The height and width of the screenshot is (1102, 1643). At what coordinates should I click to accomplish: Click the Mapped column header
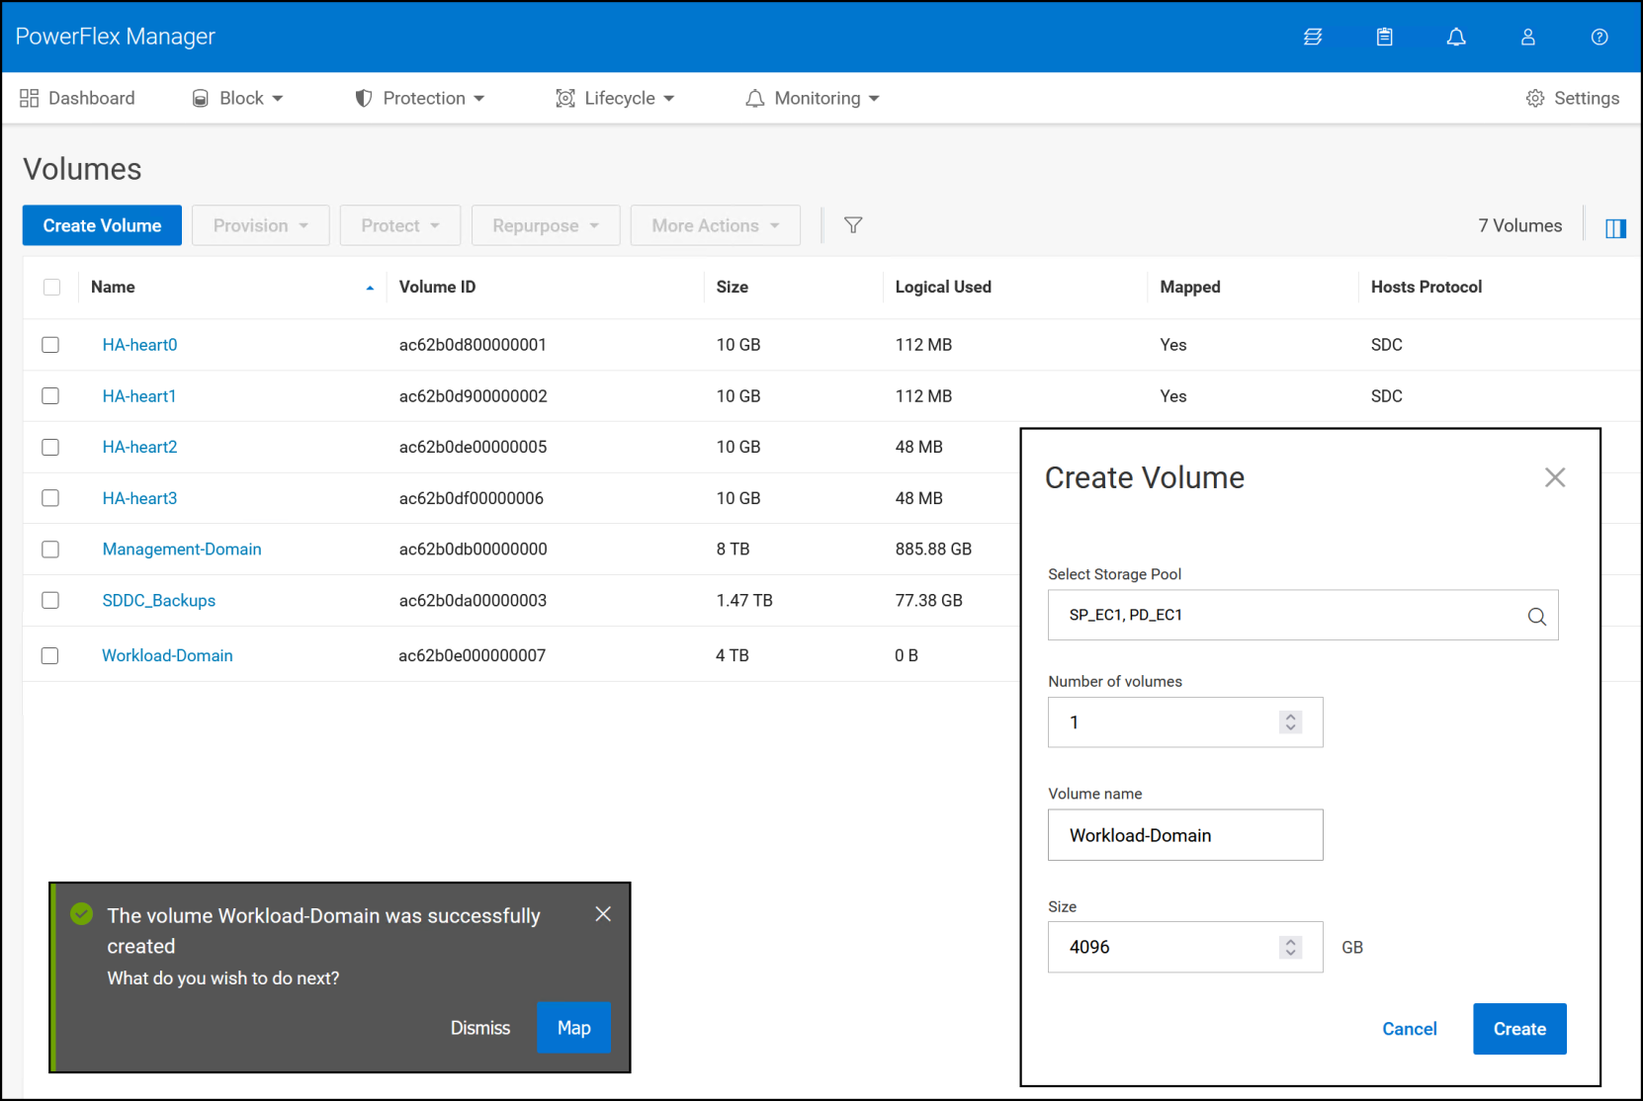1190,287
